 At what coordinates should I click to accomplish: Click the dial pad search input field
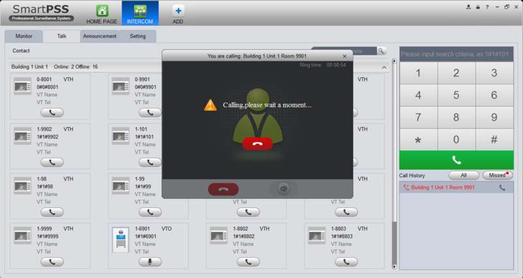click(456, 54)
